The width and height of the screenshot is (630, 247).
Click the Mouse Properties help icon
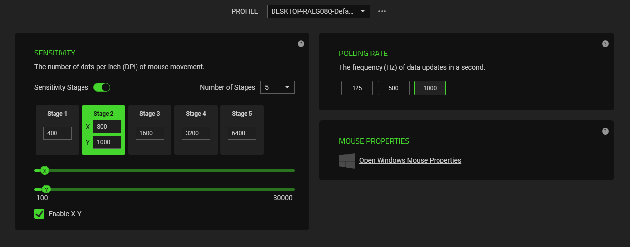click(x=605, y=131)
